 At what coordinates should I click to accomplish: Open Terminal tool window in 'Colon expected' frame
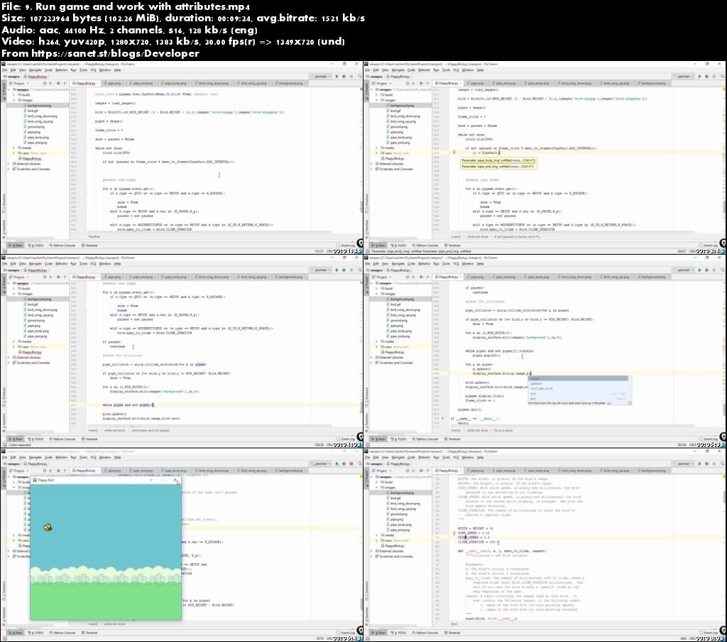pyautogui.click(x=89, y=438)
